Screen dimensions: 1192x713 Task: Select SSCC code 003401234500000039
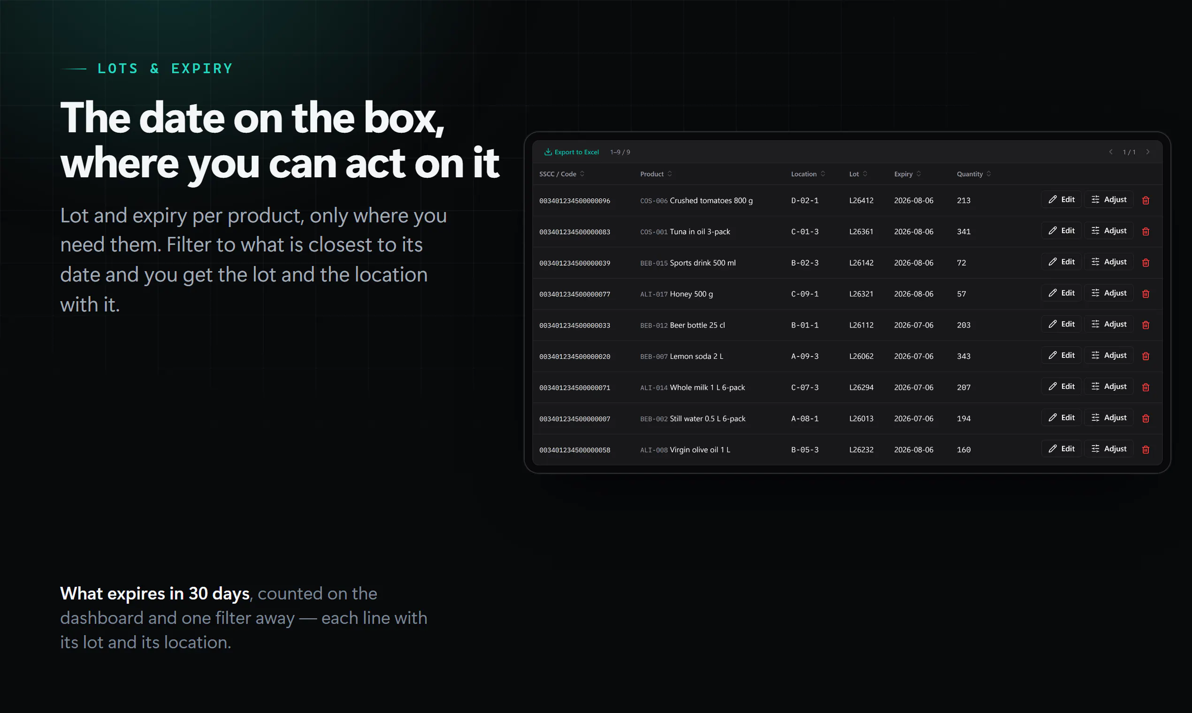tap(574, 263)
